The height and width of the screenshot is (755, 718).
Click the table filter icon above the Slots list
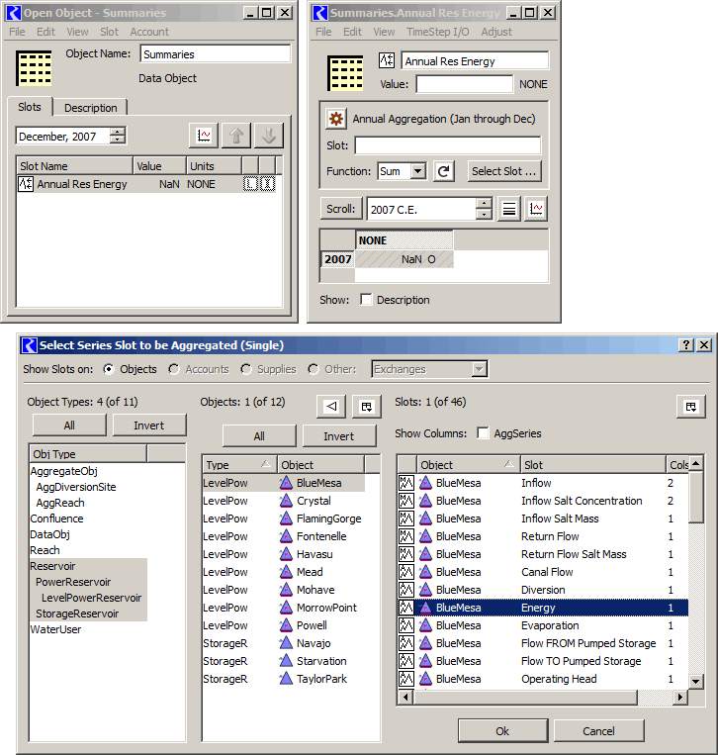point(691,407)
